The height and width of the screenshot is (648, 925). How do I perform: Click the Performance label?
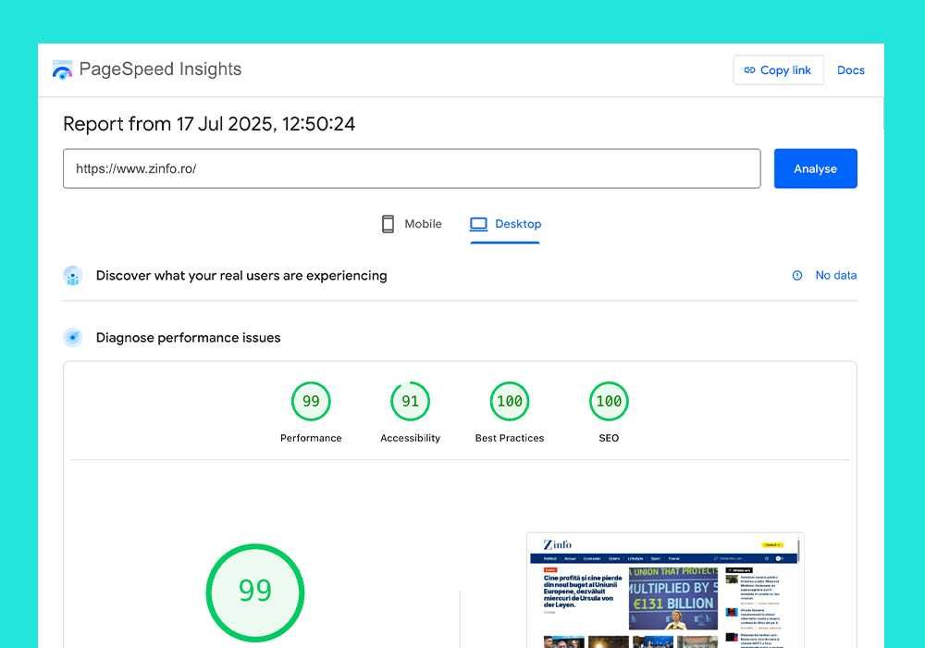tap(311, 438)
